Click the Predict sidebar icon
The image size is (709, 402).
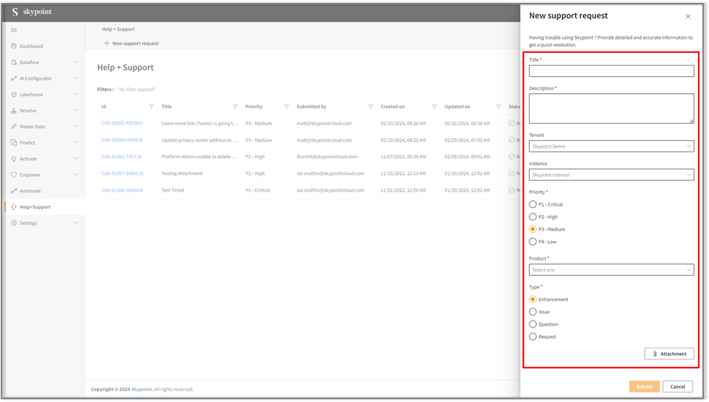pos(13,142)
